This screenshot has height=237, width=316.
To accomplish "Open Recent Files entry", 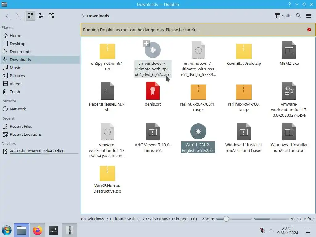I will (x=40, y=126).
